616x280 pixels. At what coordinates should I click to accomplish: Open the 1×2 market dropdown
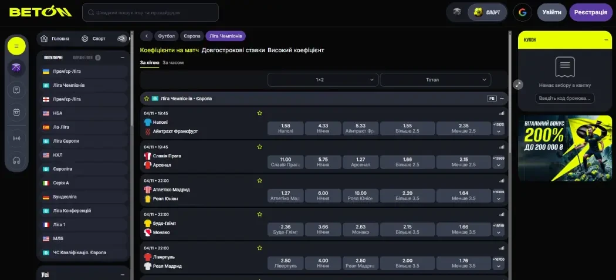pos(322,80)
